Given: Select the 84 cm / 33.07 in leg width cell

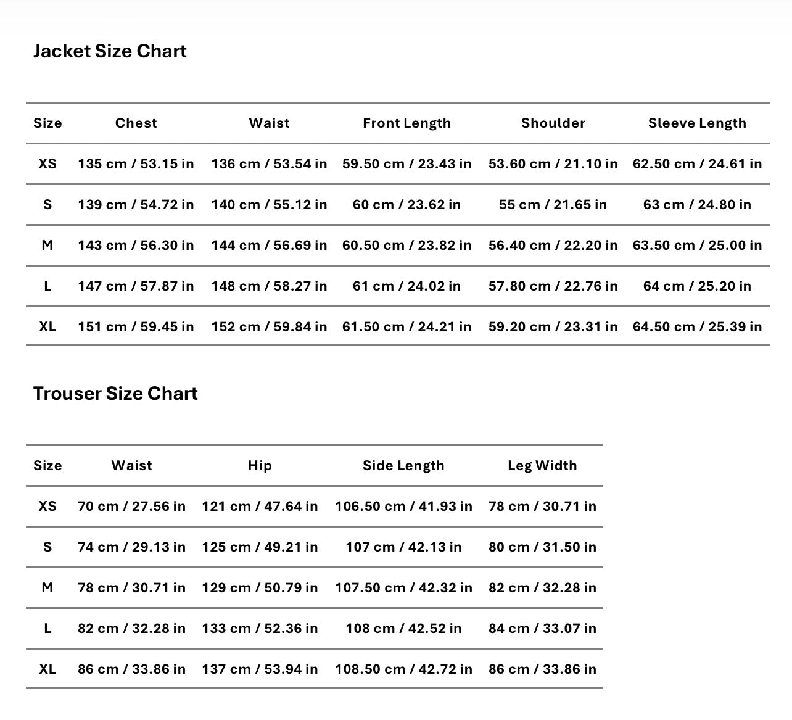Looking at the screenshot, I should tap(542, 629).
